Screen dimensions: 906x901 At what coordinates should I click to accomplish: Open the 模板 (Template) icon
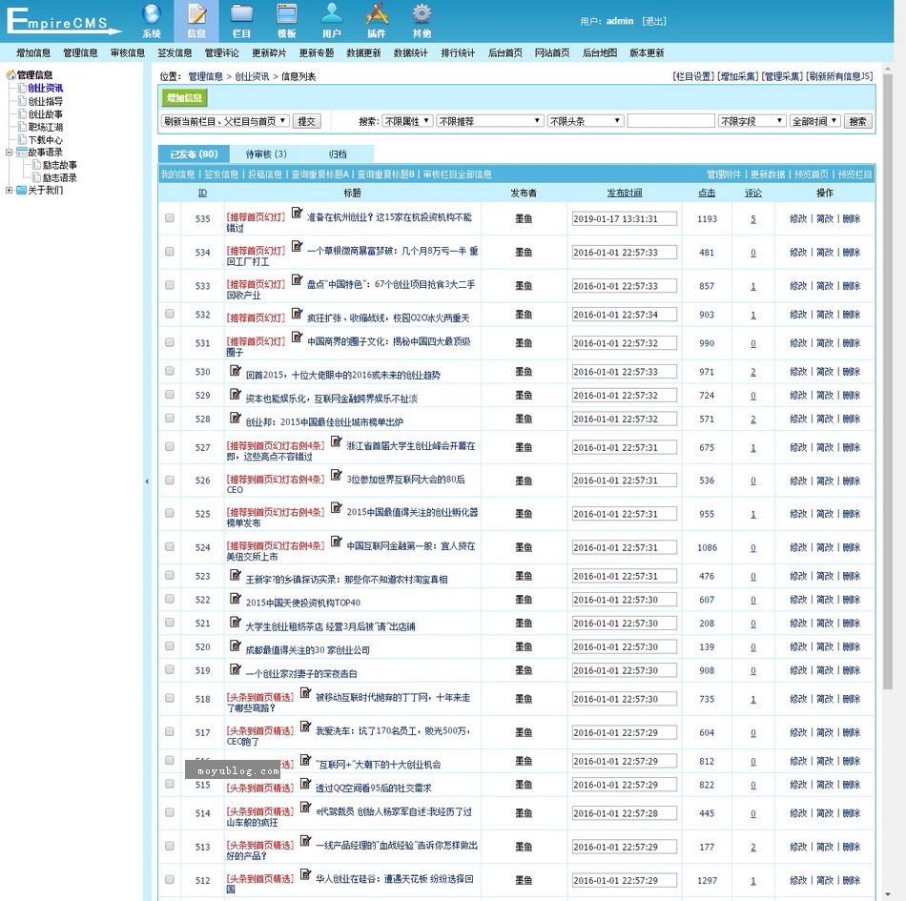[x=286, y=19]
